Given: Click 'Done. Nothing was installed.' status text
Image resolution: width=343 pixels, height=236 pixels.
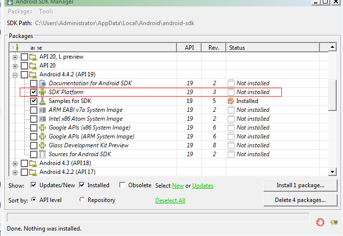Looking at the screenshot, I should pyautogui.click(x=44, y=229).
